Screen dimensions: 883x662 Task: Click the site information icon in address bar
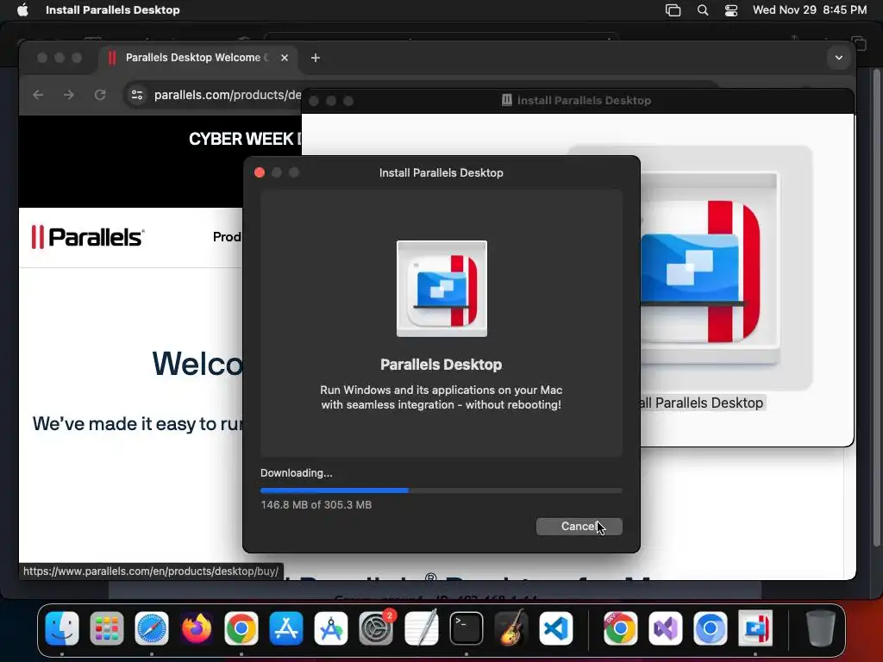(x=137, y=95)
